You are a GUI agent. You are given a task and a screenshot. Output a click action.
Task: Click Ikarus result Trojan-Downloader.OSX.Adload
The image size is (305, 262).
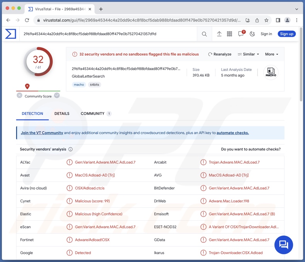click(x=236, y=253)
